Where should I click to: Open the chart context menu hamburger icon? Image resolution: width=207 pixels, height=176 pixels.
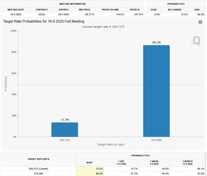click(x=200, y=22)
